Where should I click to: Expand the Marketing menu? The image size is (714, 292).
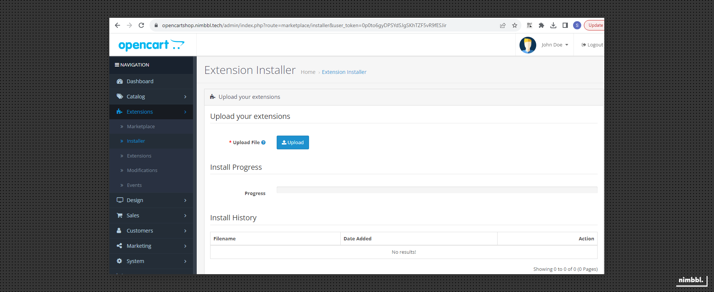point(151,246)
